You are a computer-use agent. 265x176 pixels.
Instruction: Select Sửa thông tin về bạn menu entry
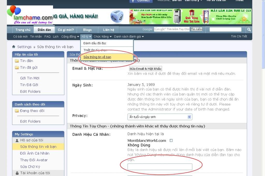97,57
